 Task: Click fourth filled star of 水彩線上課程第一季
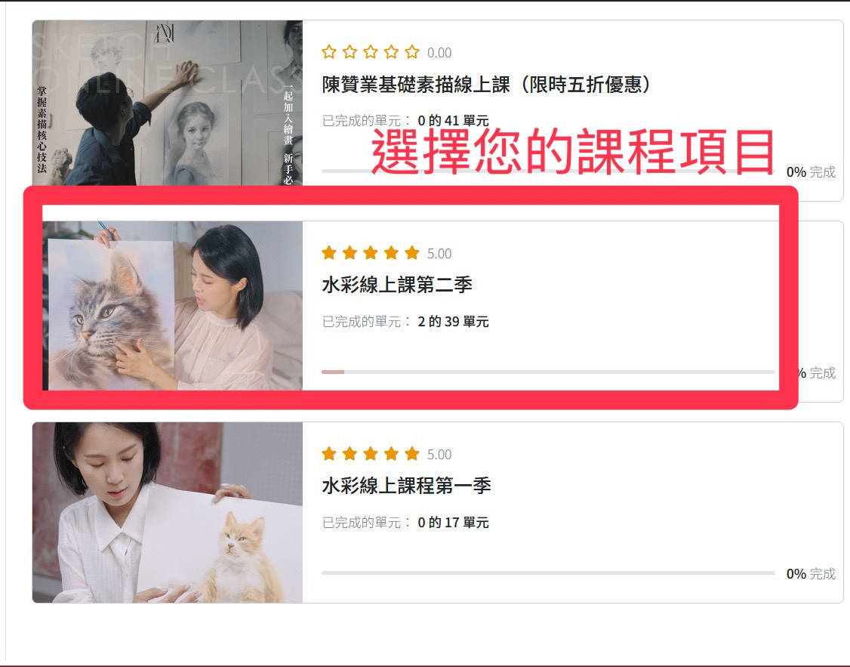391,453
